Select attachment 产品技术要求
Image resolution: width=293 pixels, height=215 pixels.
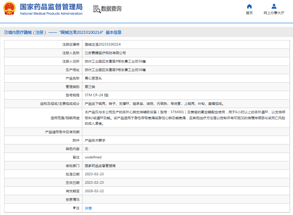(x=95, y=140)
